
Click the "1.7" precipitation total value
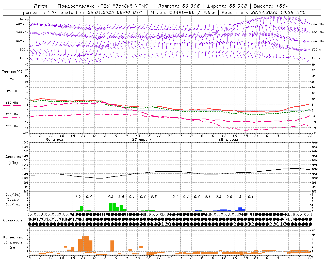click(78, 197)
